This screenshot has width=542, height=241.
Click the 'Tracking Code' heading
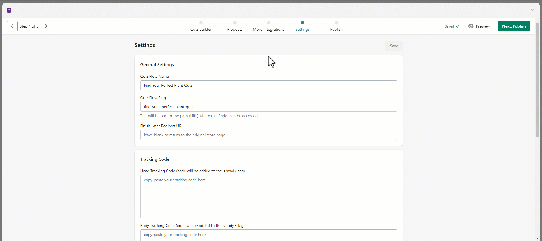pos(155,159)
